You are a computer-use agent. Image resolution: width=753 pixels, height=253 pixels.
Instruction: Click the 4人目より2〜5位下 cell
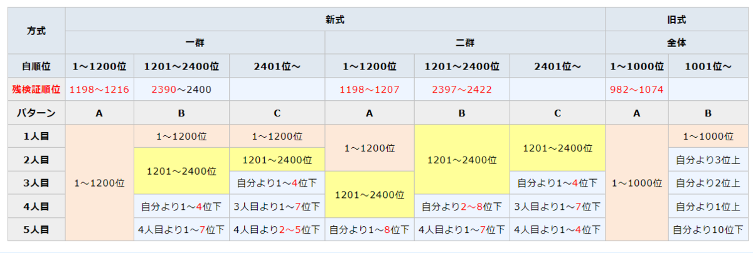pos(277,229)
